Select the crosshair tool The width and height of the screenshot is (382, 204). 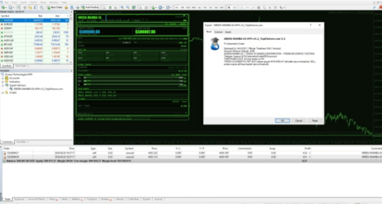[235, 7]
